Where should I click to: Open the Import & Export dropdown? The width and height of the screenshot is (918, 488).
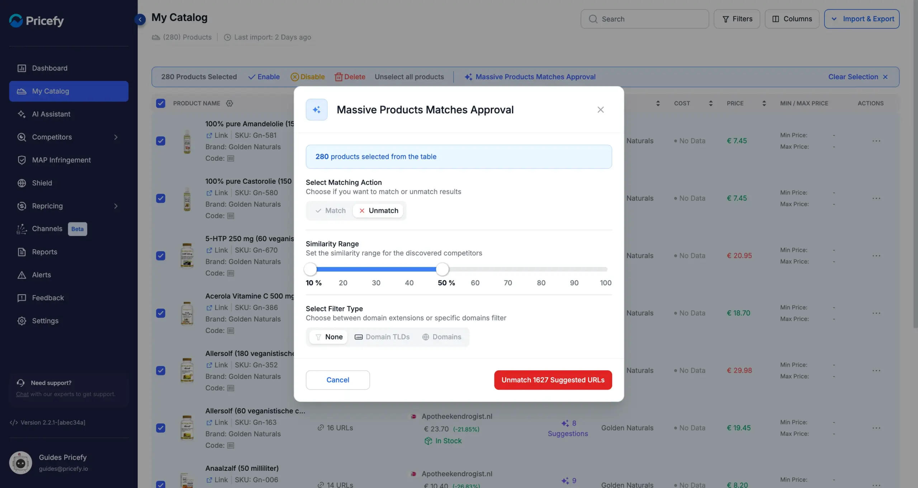point(862,19)
